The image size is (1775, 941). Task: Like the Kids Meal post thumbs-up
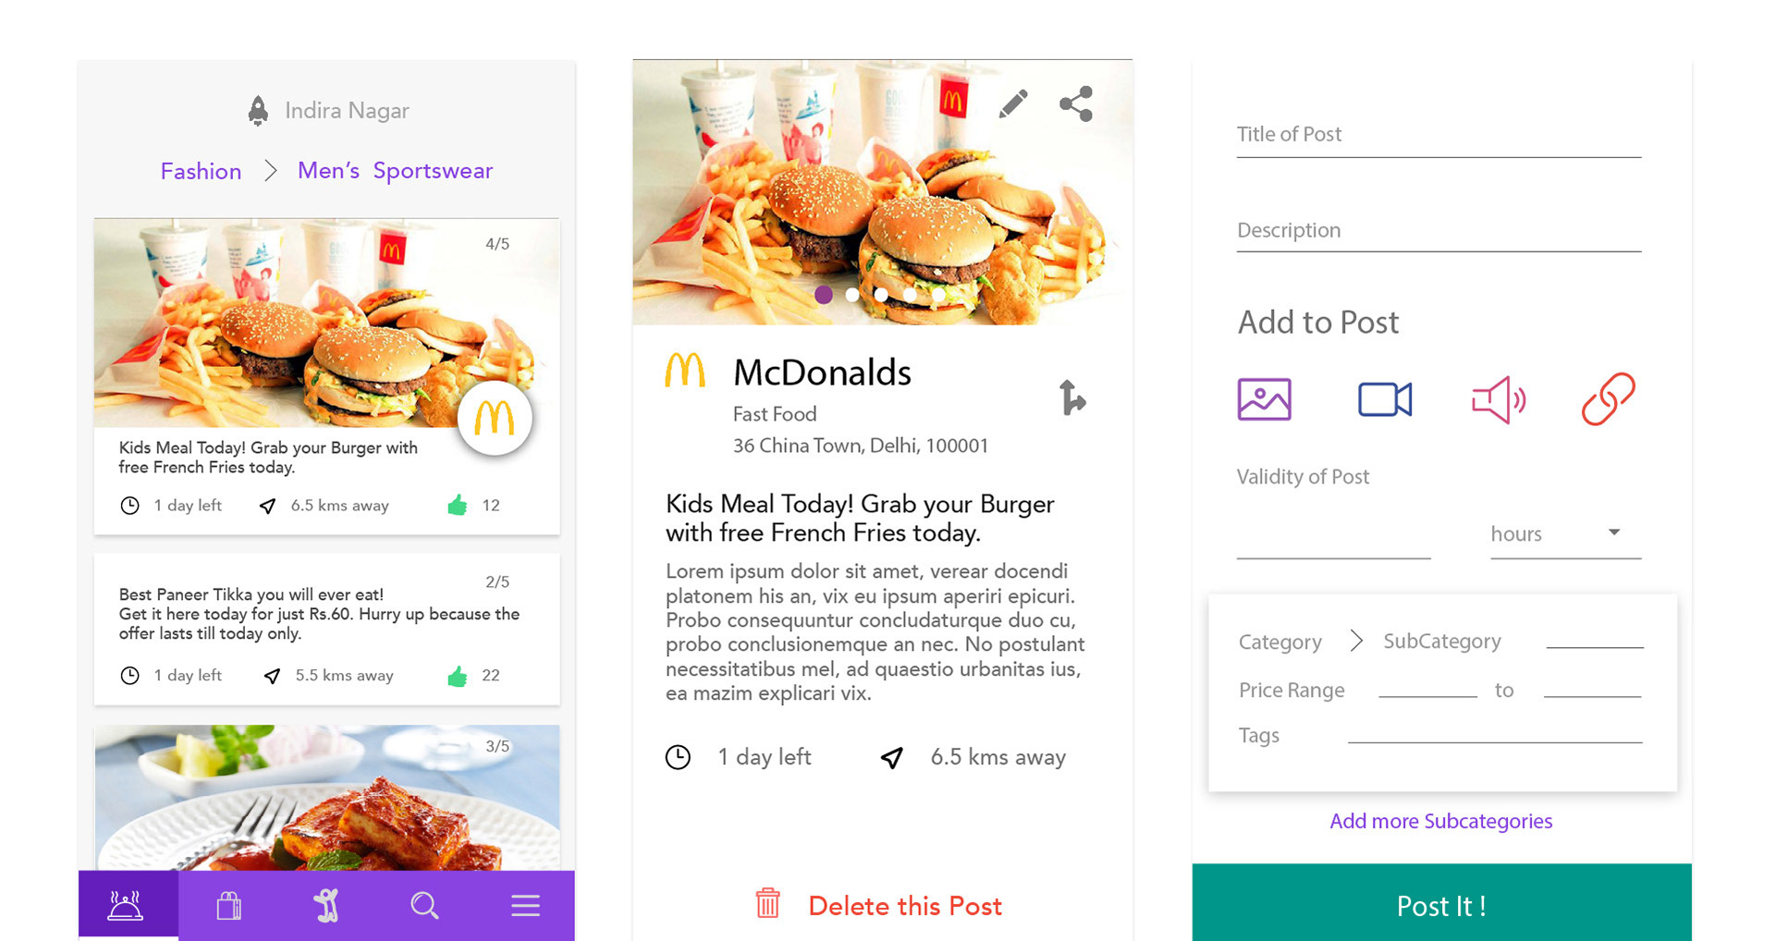(x=458, y=505)
